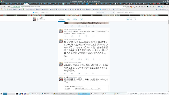The image size is (169, 95).
Task: Switch to the Dolphin 2016-07 taskbar window
Action: [35, 94]
